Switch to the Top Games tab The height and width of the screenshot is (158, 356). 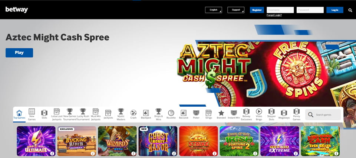tap(19, 114)
